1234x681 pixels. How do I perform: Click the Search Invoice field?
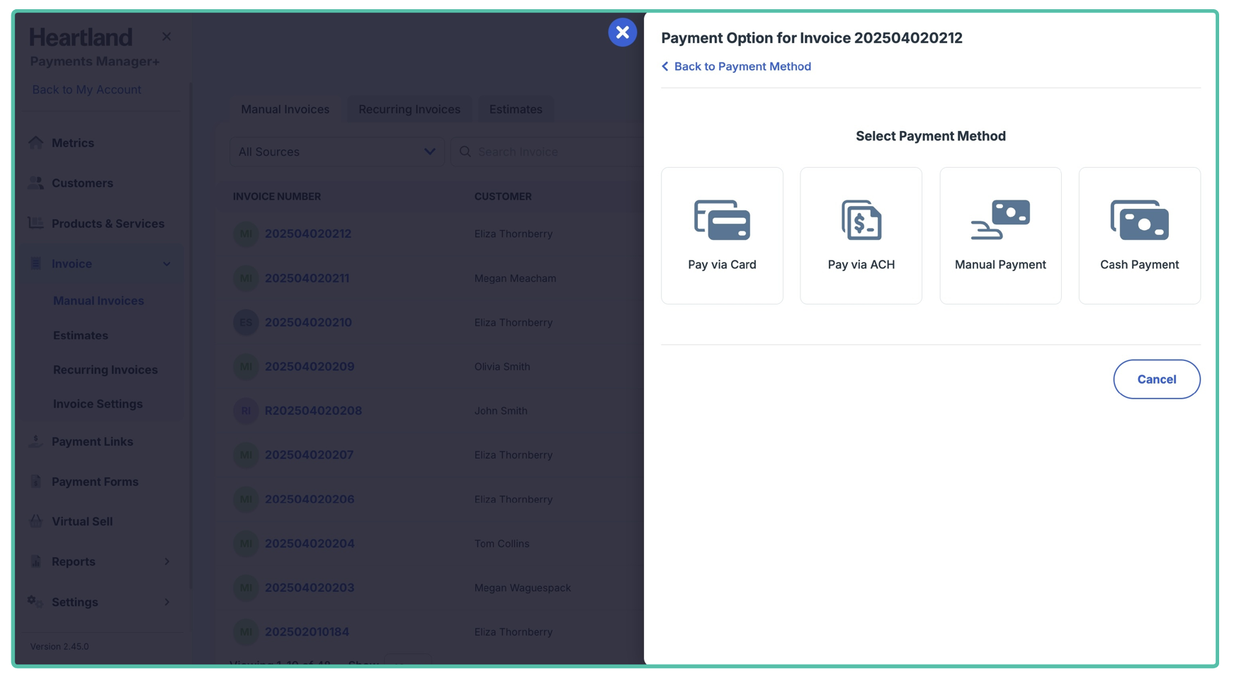[553, 152]
